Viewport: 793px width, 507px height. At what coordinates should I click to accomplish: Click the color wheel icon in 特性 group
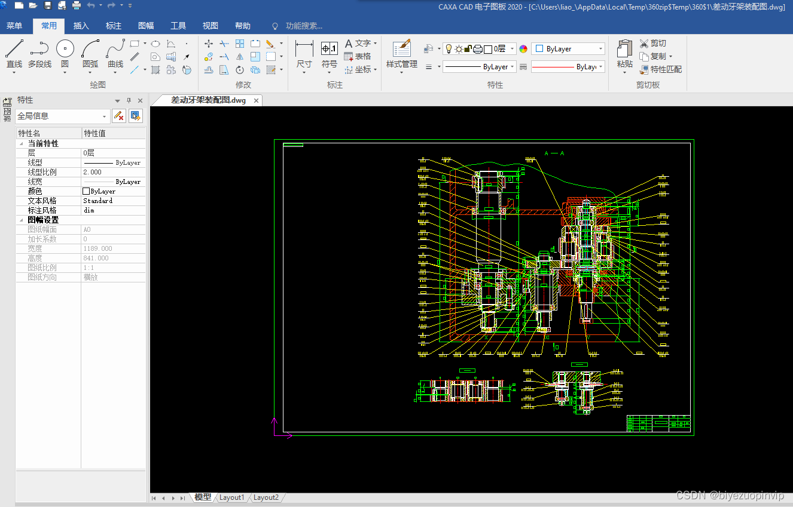pos(523,49)
